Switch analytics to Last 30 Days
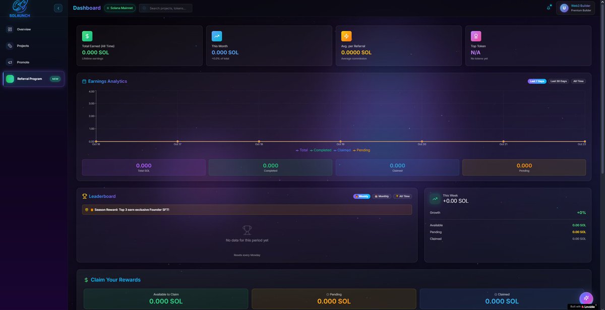 [x=559, y=81]
